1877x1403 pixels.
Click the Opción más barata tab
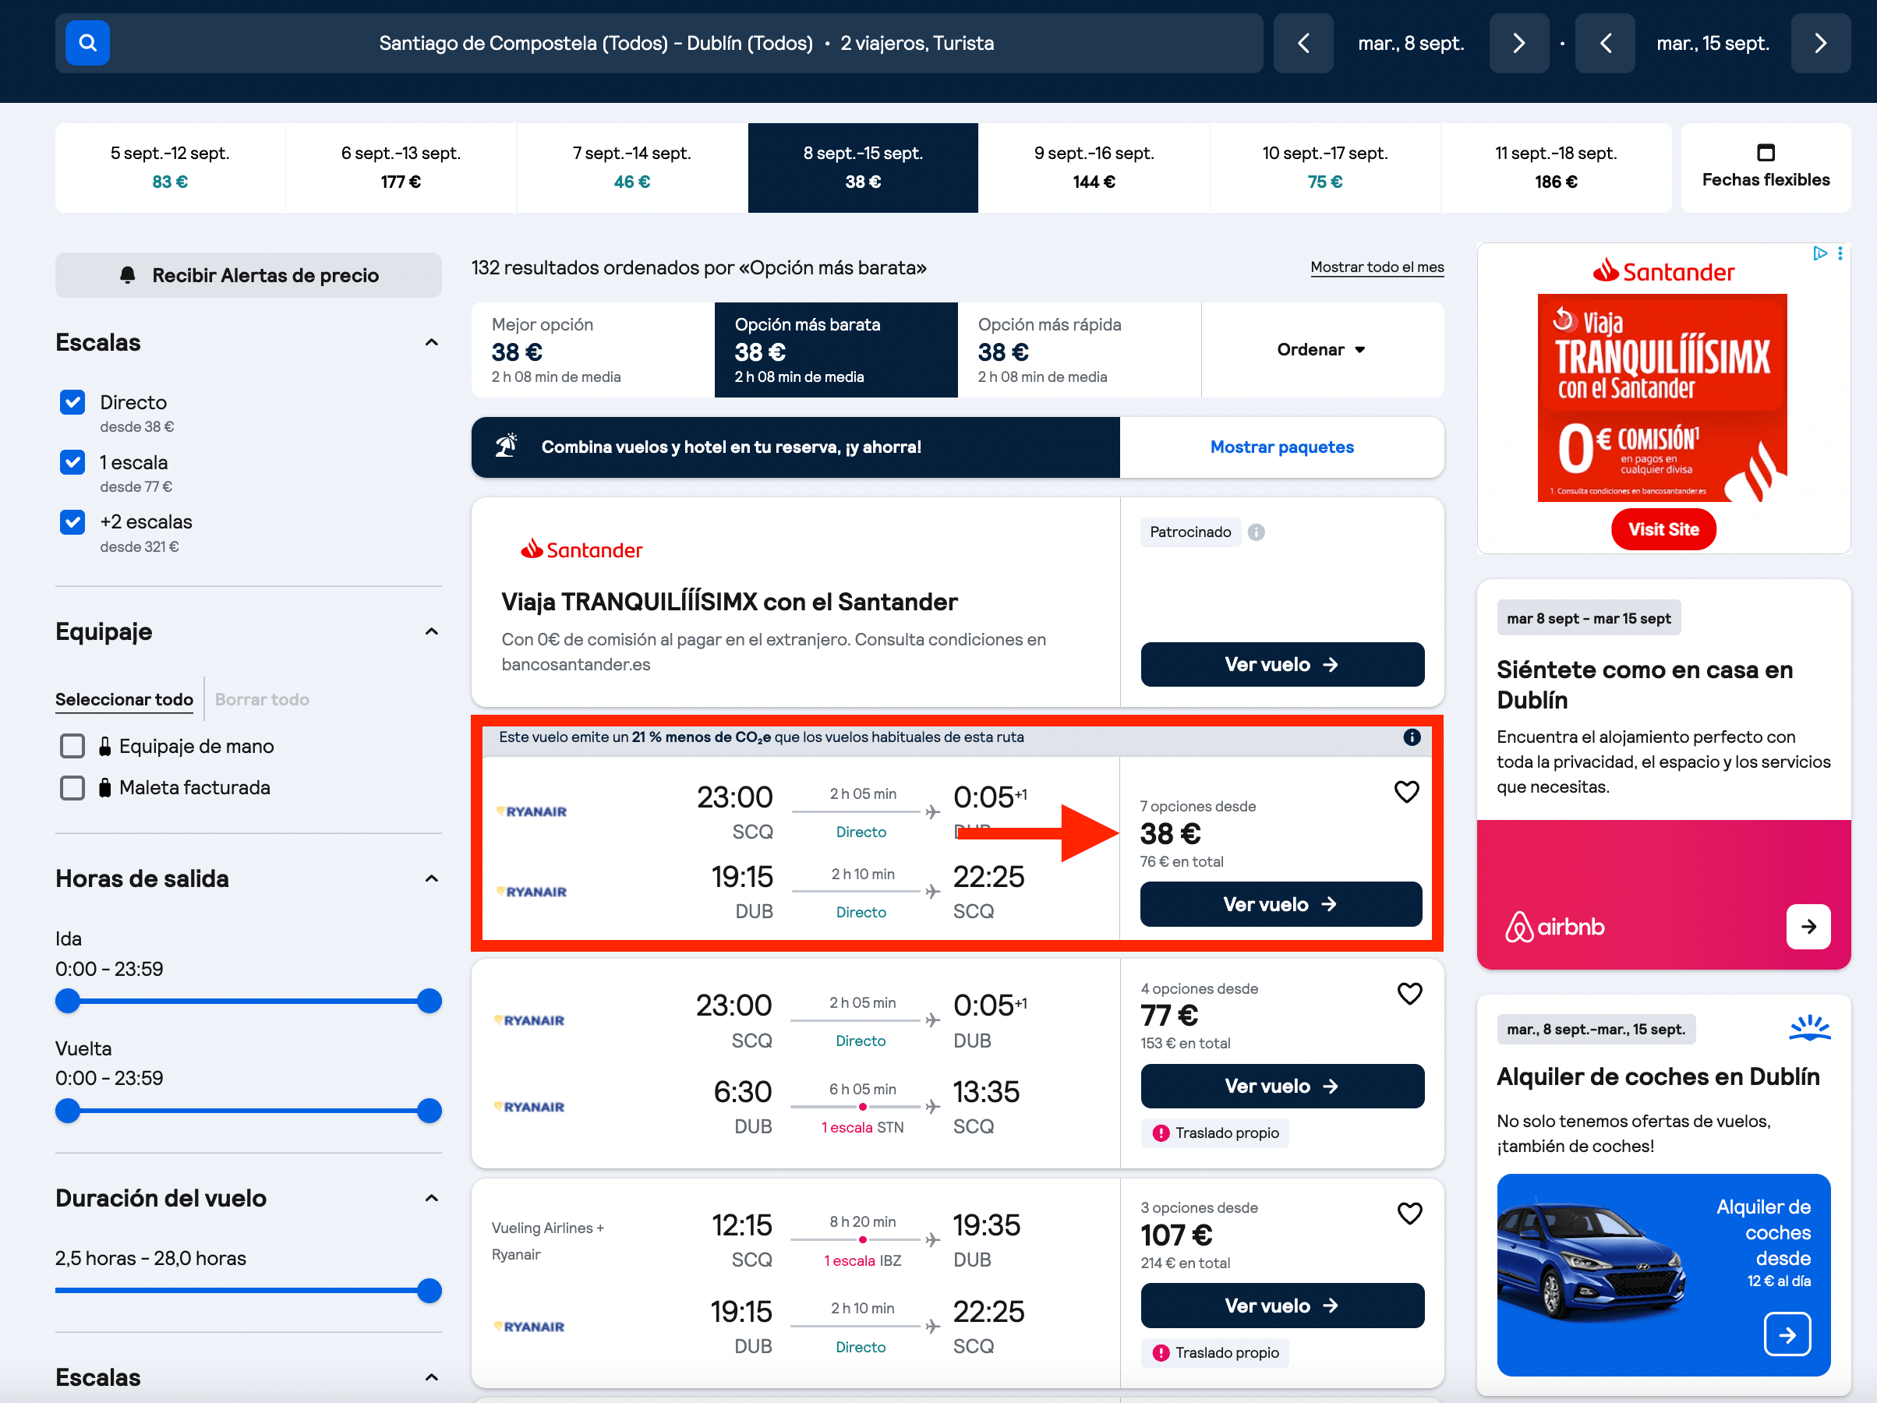click(836, 350)
